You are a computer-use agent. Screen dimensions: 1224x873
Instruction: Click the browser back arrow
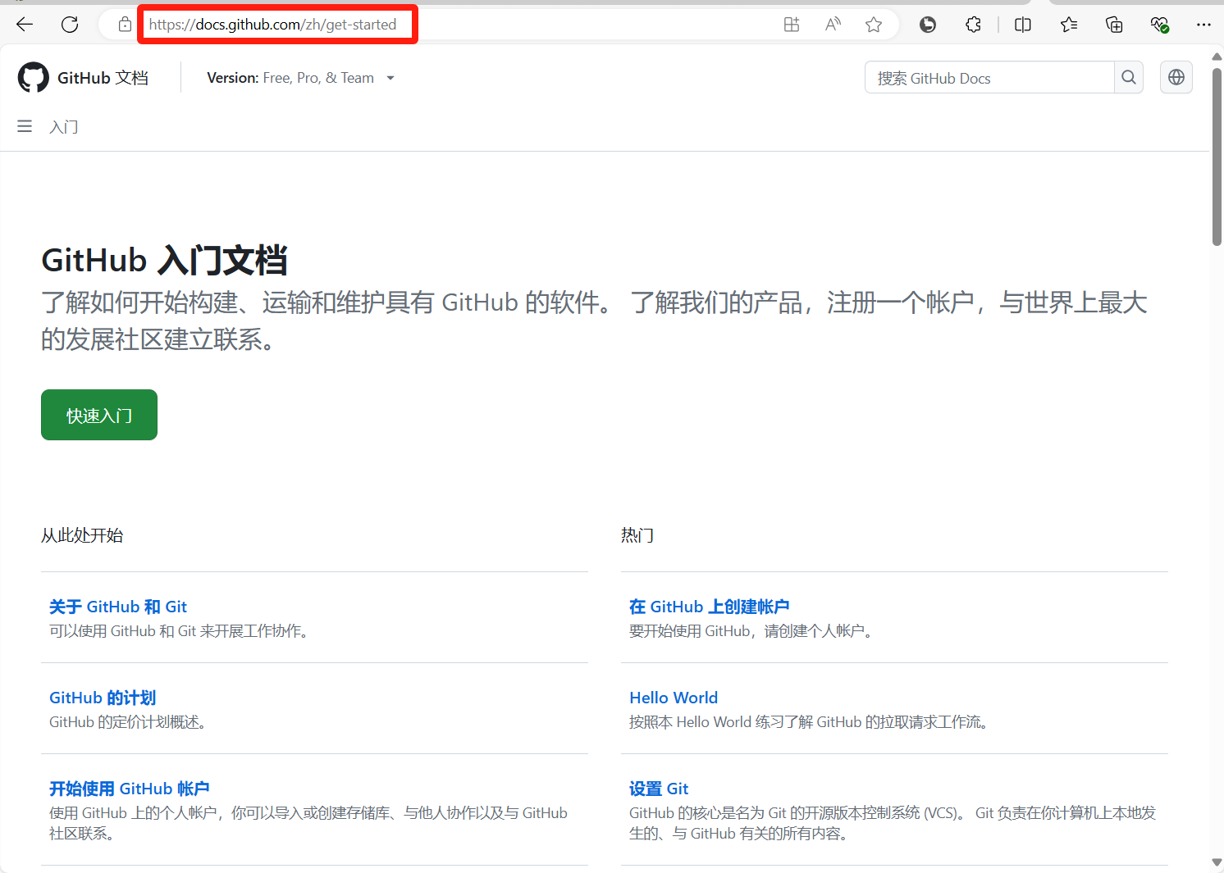[25, 25]
